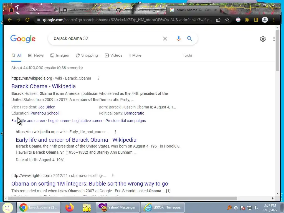Image resolution: width=284 pixels, height=213 pixels.
Task: Open the Start menu
Action: click(7, 208)
